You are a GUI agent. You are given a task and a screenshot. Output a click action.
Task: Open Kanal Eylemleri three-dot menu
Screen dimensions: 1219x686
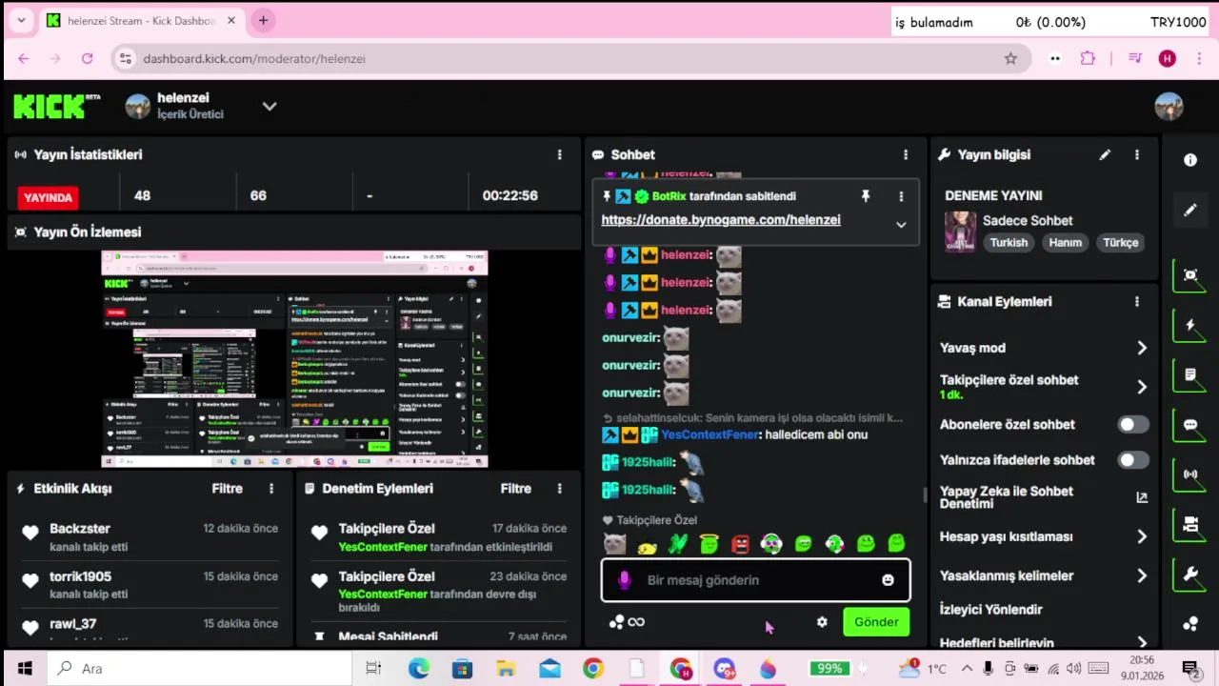[x=1137, y=301]
